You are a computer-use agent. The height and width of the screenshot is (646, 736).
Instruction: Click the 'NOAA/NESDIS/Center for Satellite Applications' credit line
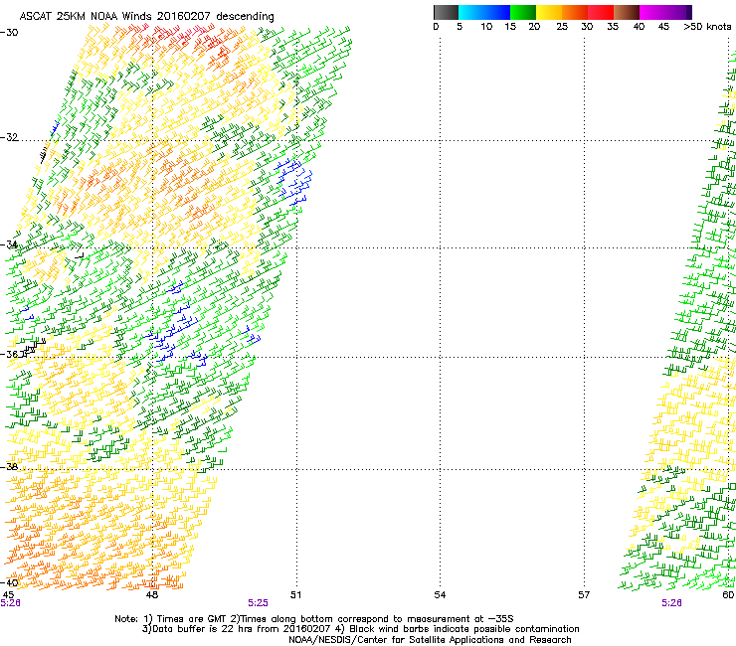(430, 640)
